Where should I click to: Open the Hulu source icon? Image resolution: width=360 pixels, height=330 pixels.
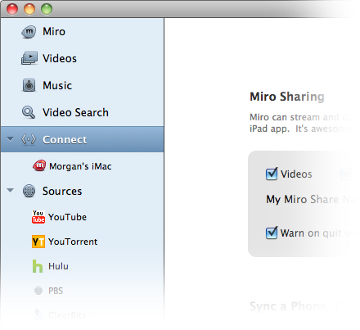pyautogui.click(x=38, y=266)
